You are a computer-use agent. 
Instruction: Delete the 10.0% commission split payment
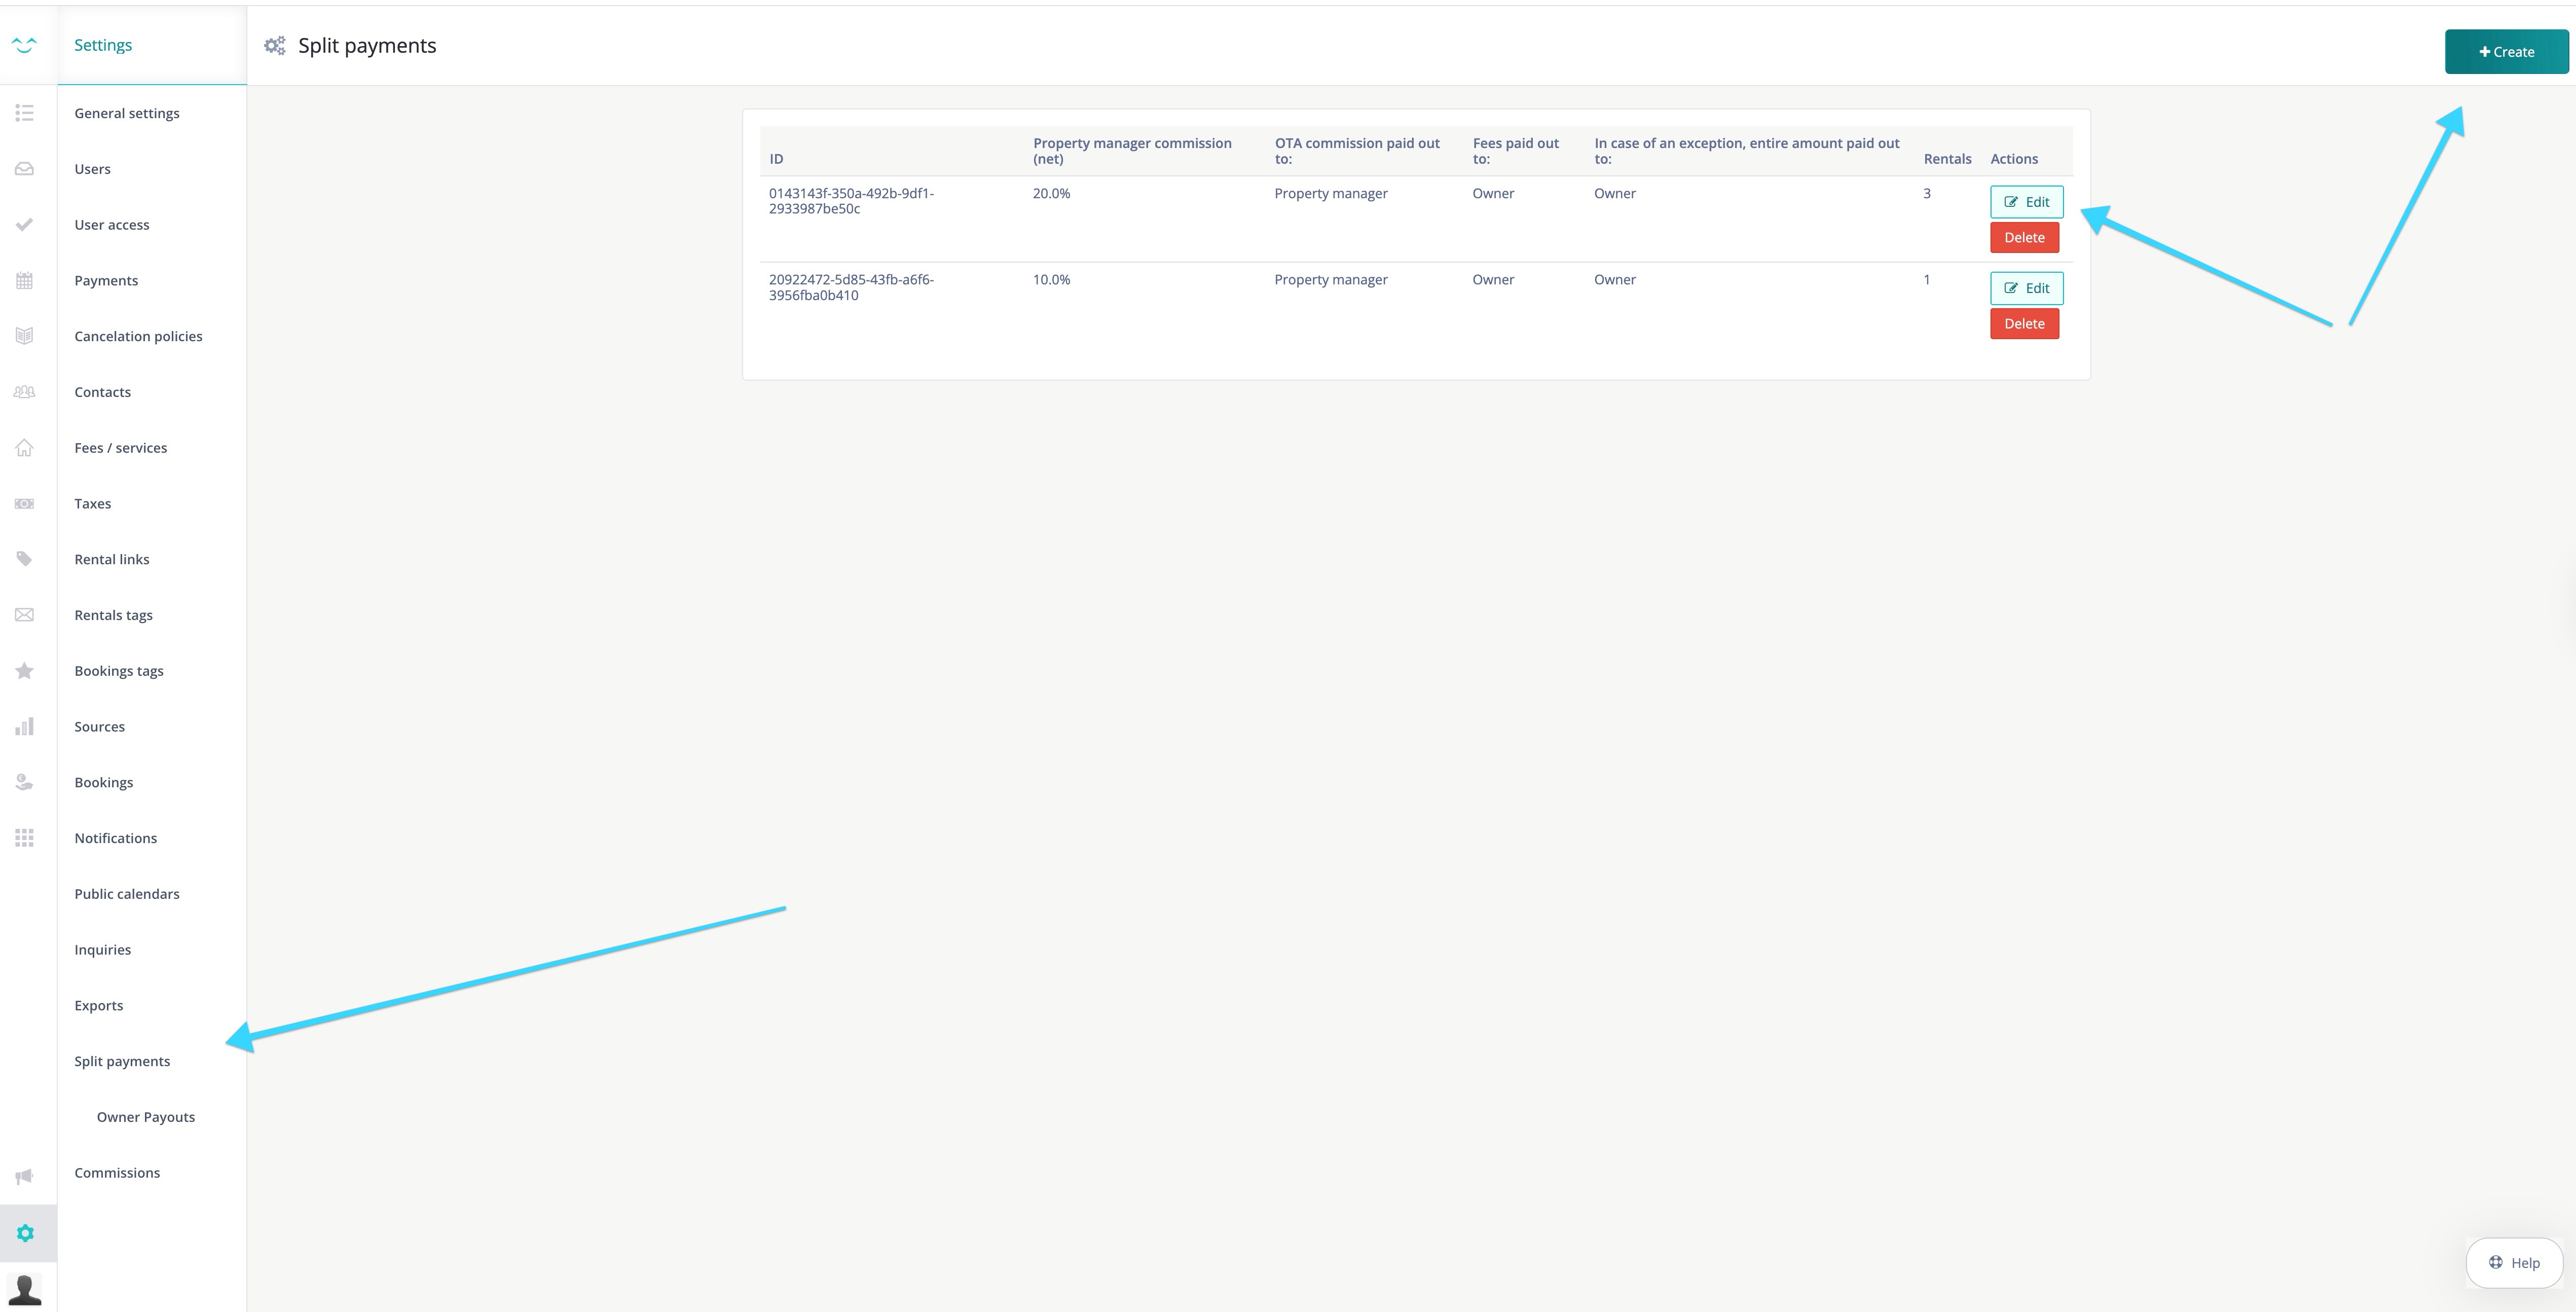point(2024,324)
